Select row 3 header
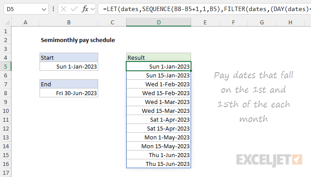This screenshot has height=177, width=311. coord(5,49)
